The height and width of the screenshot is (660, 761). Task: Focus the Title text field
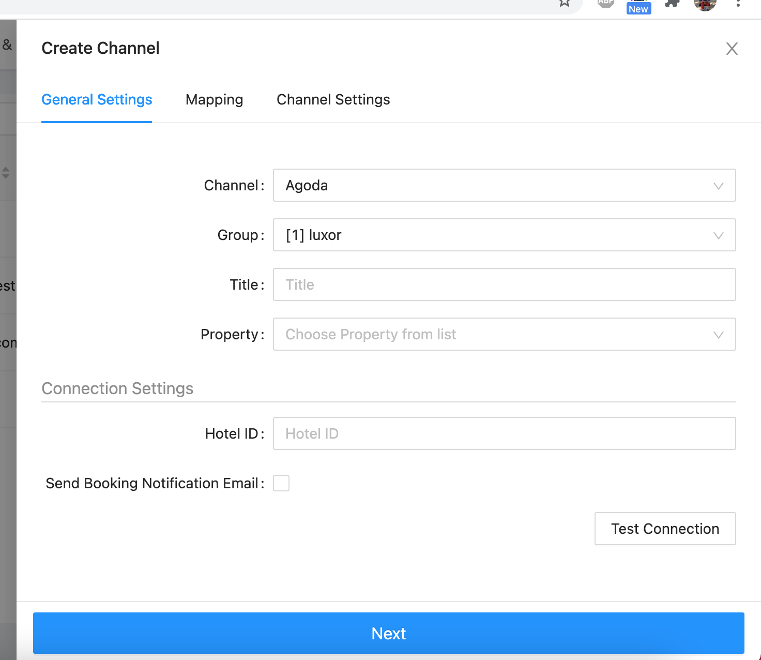504,284
